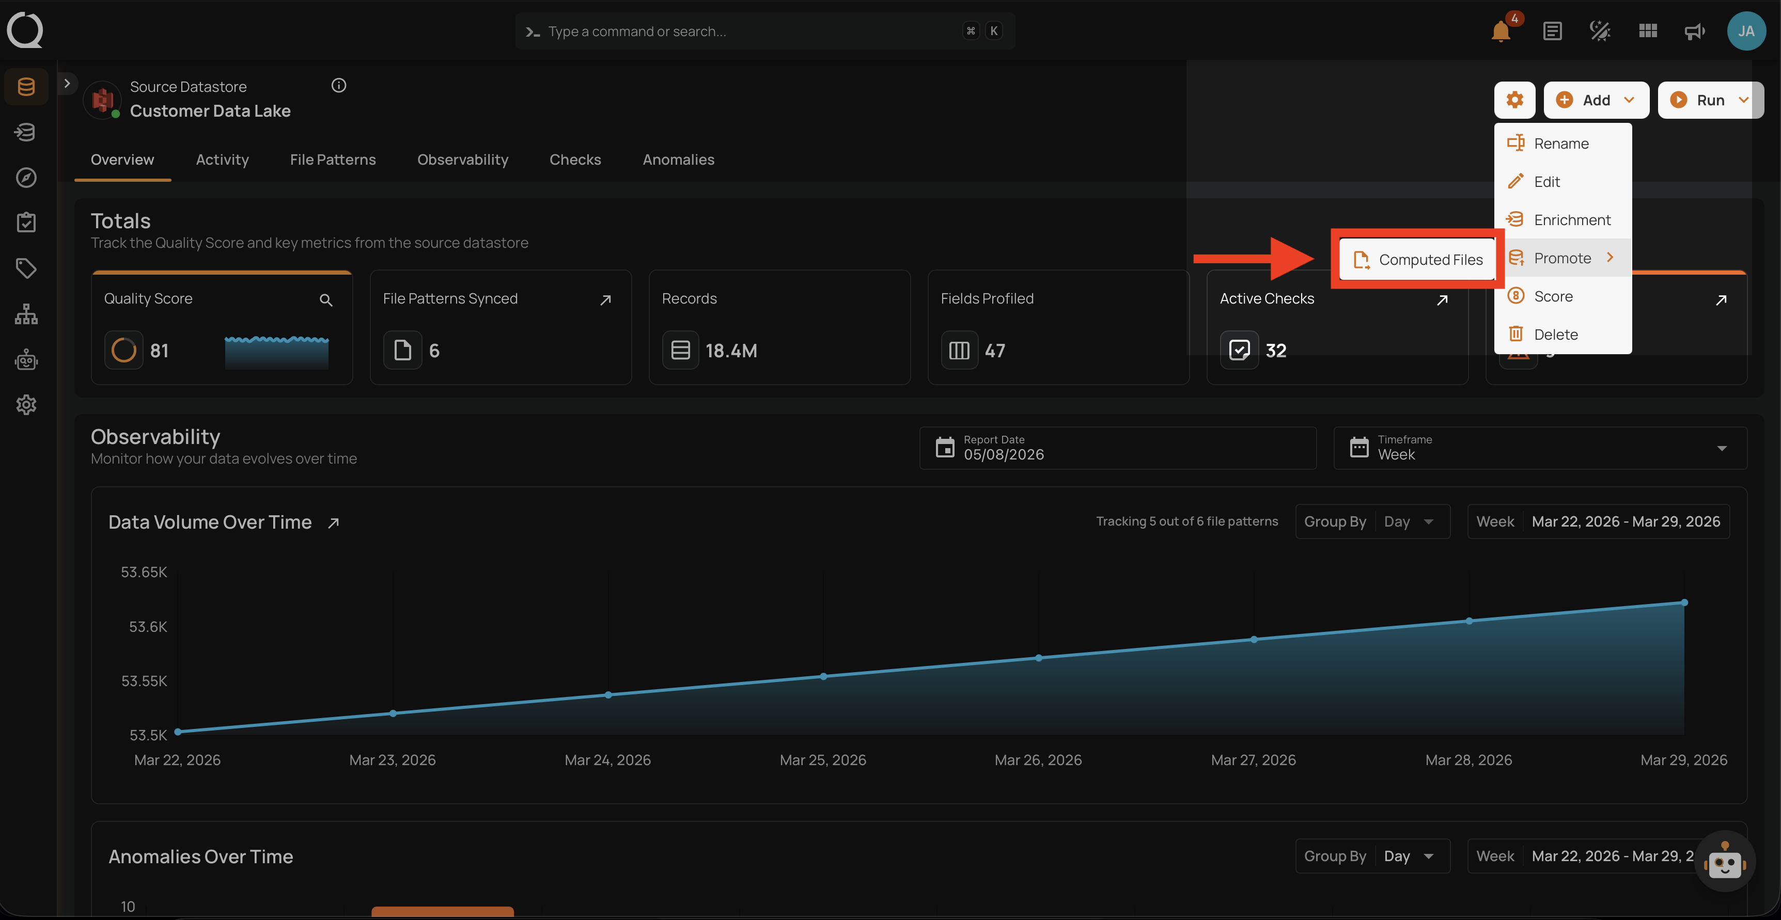Open the chatbot assistant floating icon

(1724, 861)
